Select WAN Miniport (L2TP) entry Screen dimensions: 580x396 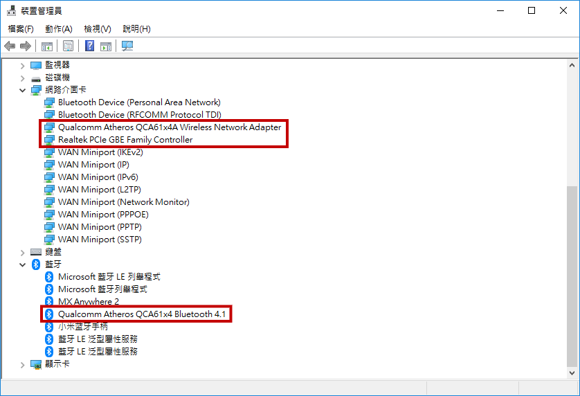(x=100, y=190)
